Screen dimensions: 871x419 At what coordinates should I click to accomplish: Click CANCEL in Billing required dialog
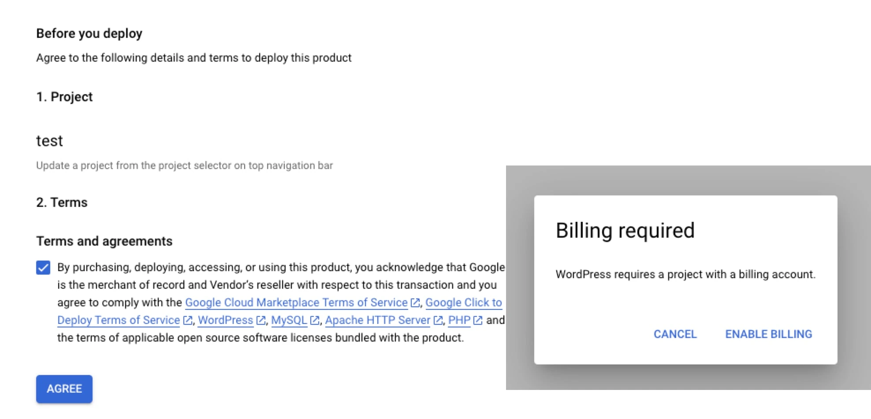click(x=675, y=334)
